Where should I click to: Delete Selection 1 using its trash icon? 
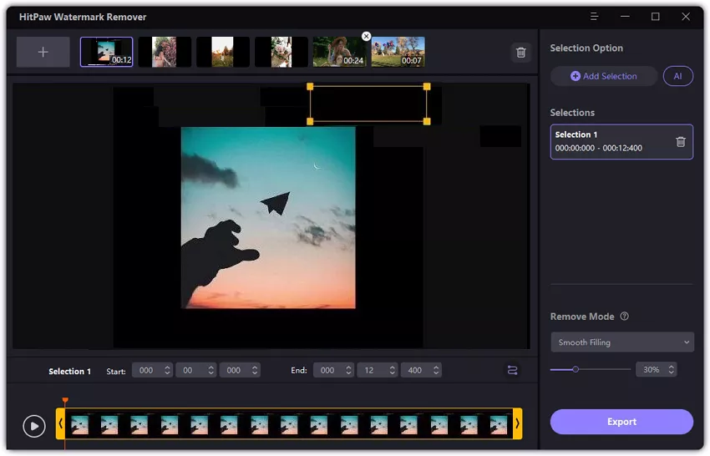(680, 142)
